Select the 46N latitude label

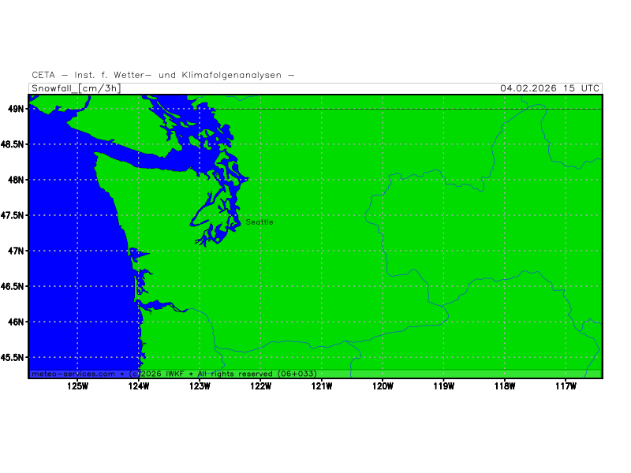[x=16, y=322]
